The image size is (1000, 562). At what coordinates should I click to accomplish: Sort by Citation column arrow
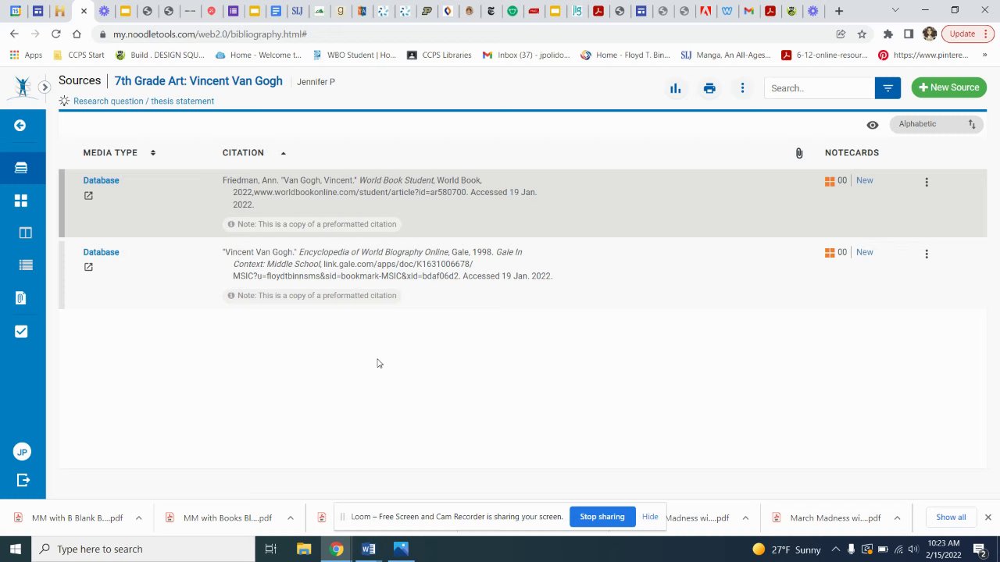pyautogui.click(x=284, y=153)
